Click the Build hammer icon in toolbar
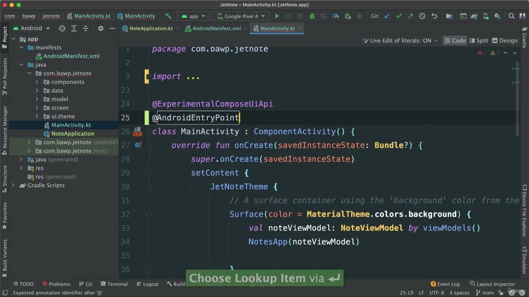 click(168, 16)
